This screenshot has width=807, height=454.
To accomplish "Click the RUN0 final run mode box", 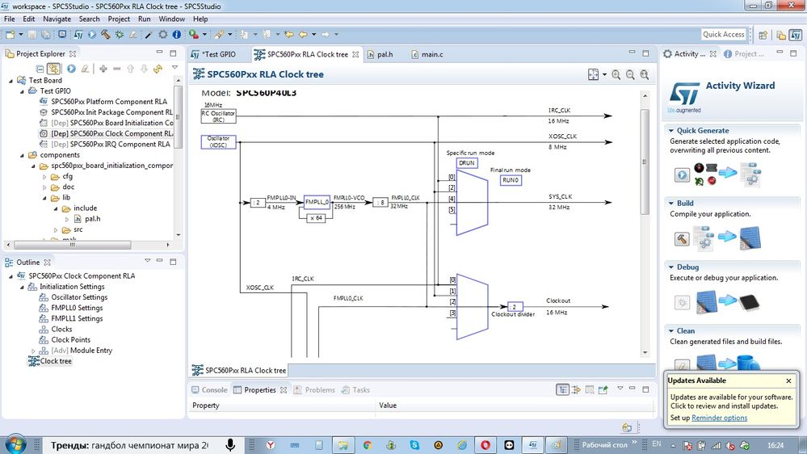I will point(511,180).
